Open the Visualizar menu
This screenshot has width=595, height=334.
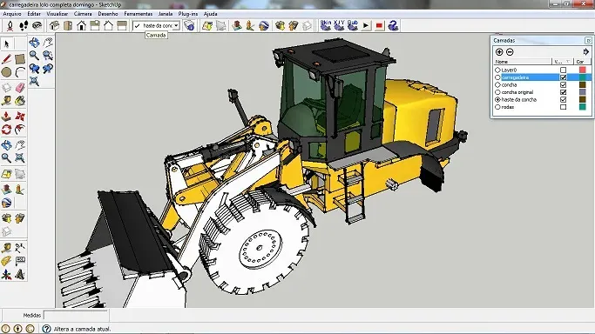57,14
